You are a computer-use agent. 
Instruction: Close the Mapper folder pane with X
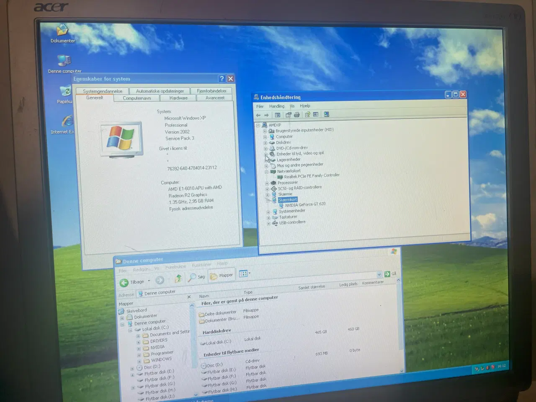click(x=189, y=297)
